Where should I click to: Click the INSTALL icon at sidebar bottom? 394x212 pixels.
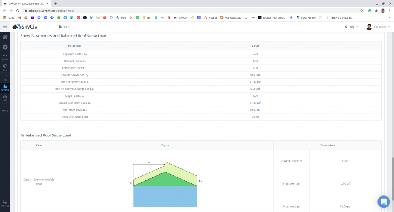pos(5,203)
